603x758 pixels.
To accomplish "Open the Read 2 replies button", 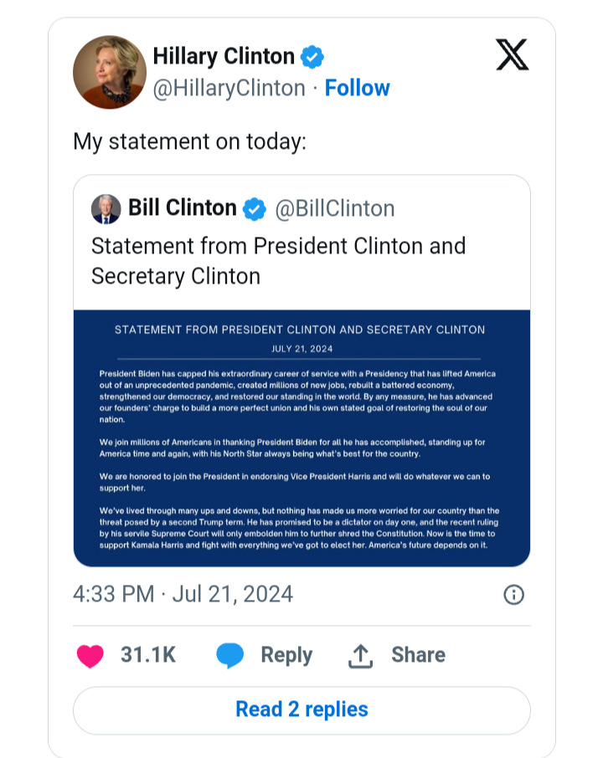I will [301, 710].
